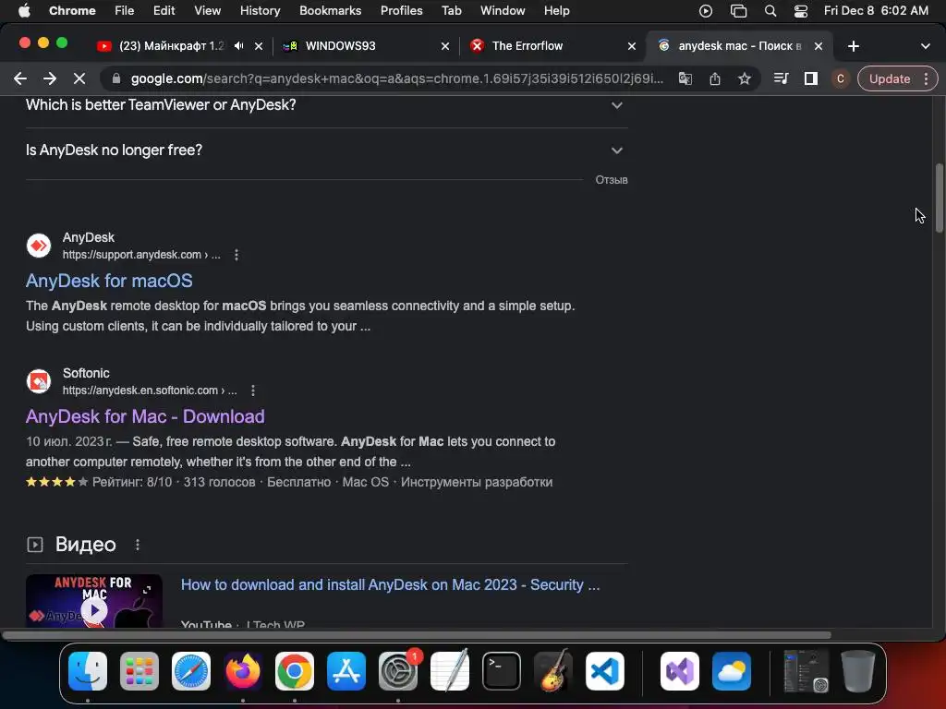Screen dimensions: 946x709
Task: Open Spotlight search in menu bar
Action: click(x=770, y=11)
